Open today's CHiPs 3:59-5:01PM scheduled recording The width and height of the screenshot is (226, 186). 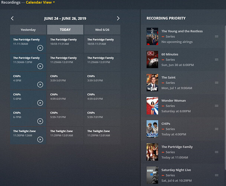(x=65, y=81)
